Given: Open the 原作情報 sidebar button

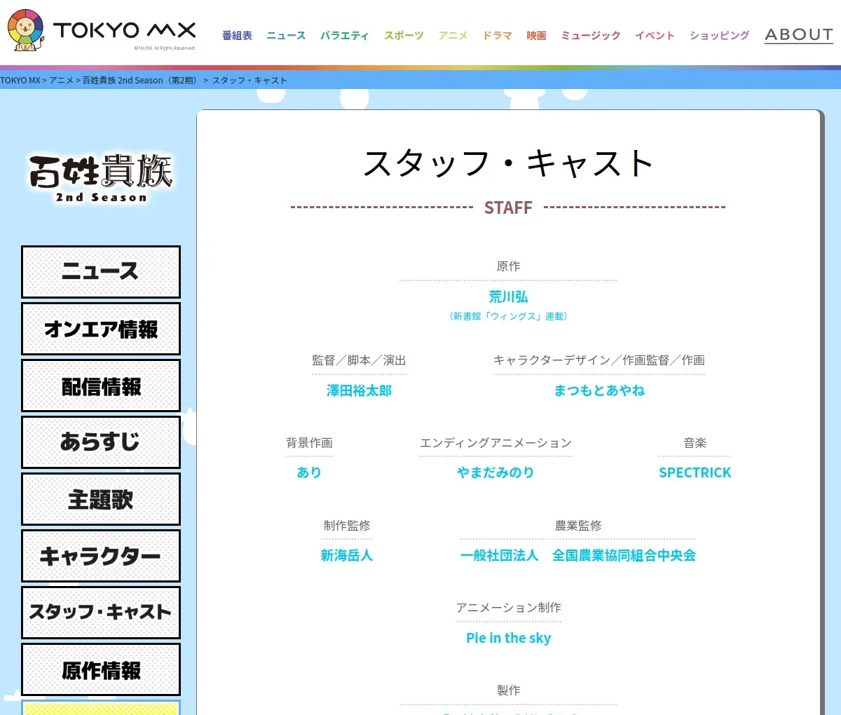Looking at the screenshot, I should pyautogui.click(x=101, y=669).
